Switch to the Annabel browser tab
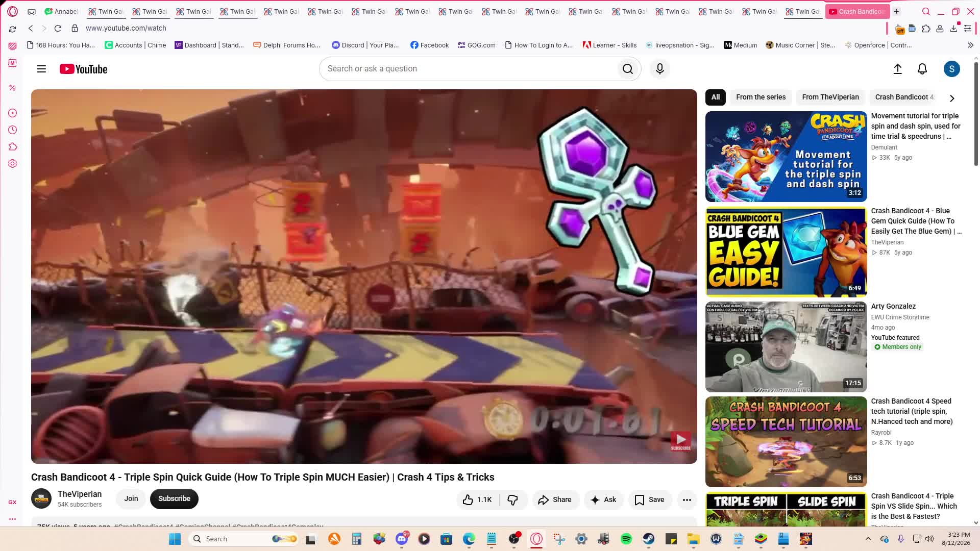This screenshot has width=980, height=551. click(x=61, y=11)
